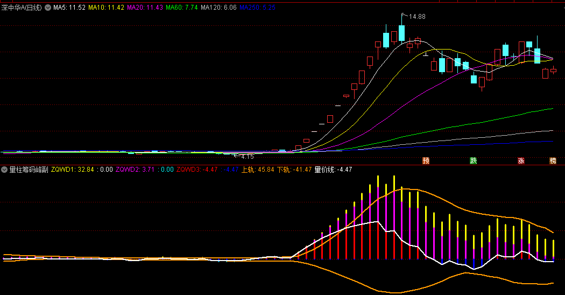
Task: Click the green 跌 marker icon
Action: point(474,160)
